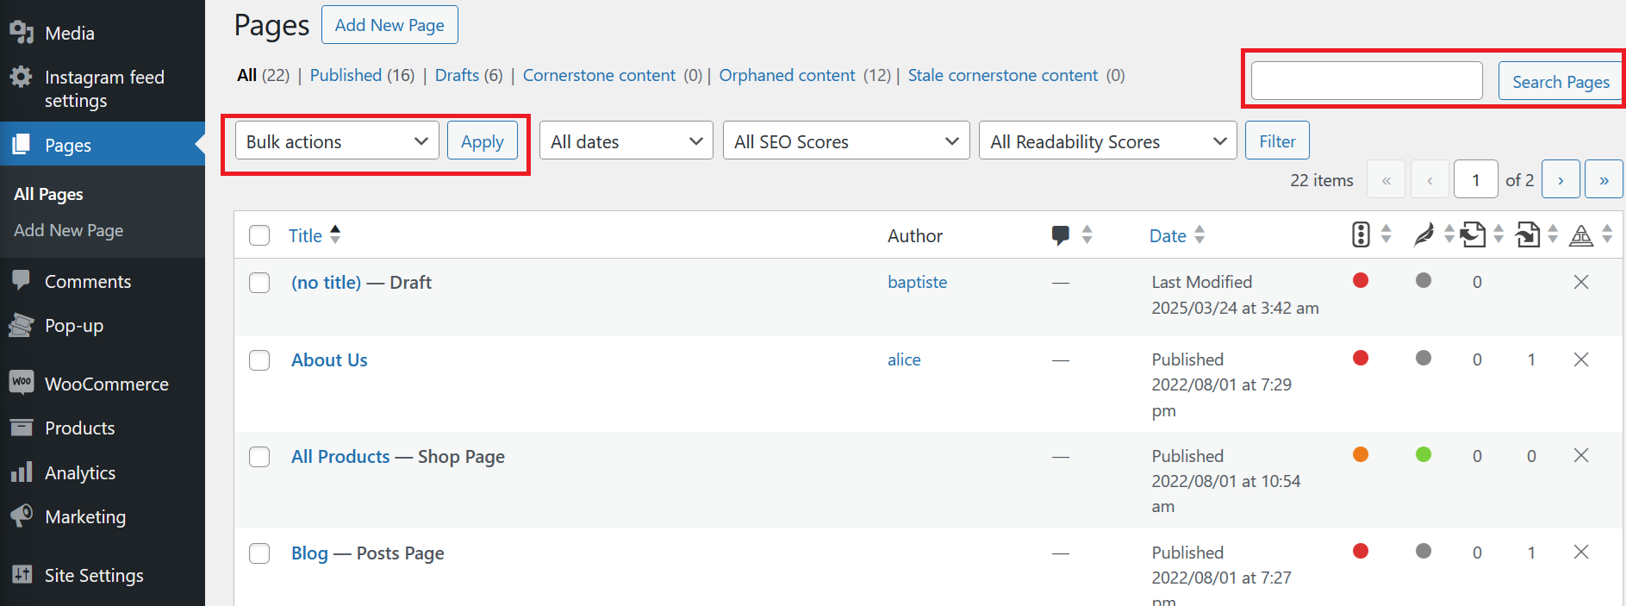Click the Pages icon in the sidebar
Screen dimensions: 1626x606
click(22, 144)
